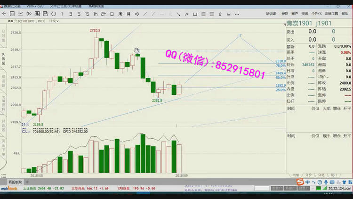Image resolution: width=353 pixels, height=199 pixels.
Task: Expand the 均价 dropdown arrow in the quote panel
Action: point(328,77)
